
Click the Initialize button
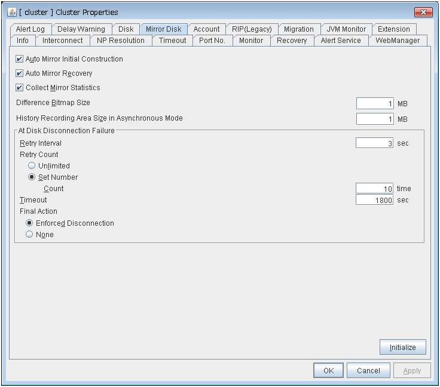tap(402, 347)
